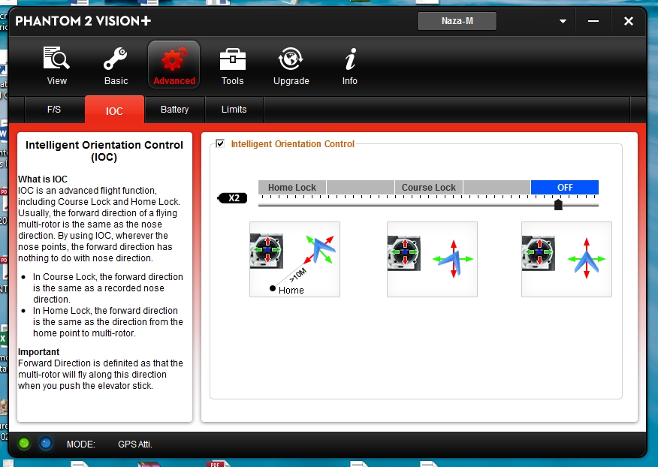Click the 'Important' heading
The height and width of the screenshot is (467, 658).
pos(38,351)
